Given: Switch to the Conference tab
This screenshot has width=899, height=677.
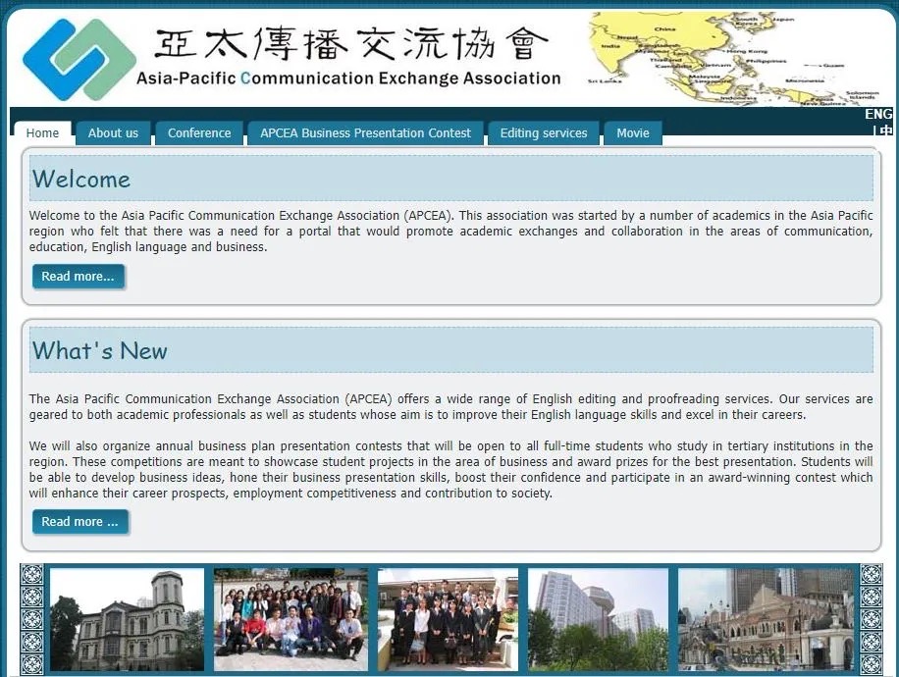Looking at the screenshot, I should [199, 133].
